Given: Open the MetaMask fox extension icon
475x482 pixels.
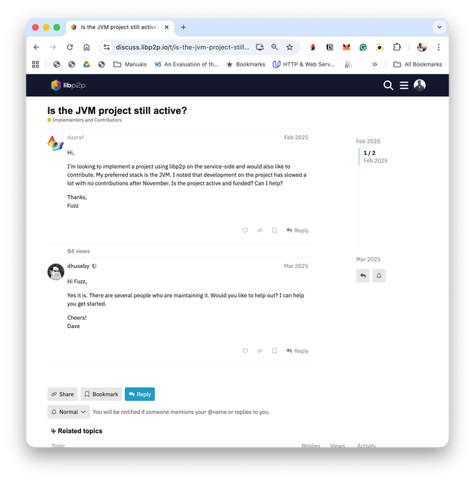Looking at the screenshot, I should [346, 47].
